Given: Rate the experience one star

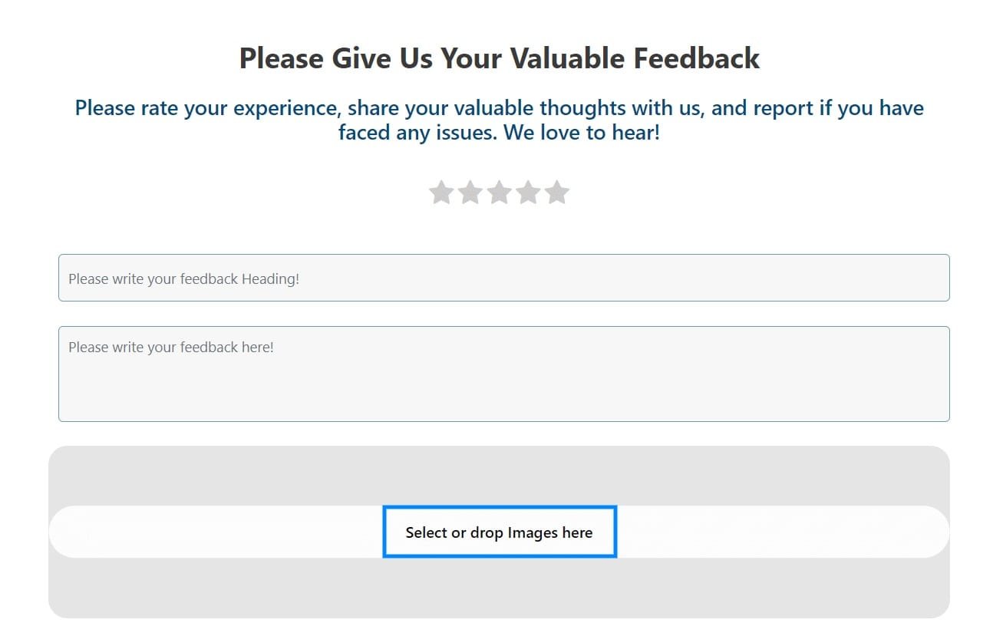Looking at the screenshot, I should (x=440, y=193).
